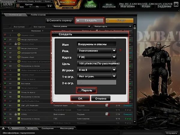Switch to Сообщение chat tab
The width and height of the screenshot is (180, 135).
point(47,128)
